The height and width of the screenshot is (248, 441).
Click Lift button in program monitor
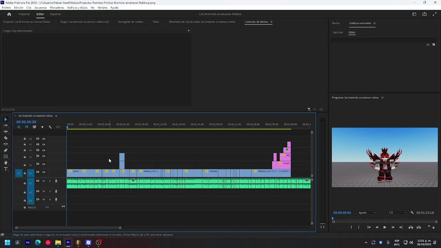[x=411, y=227]
